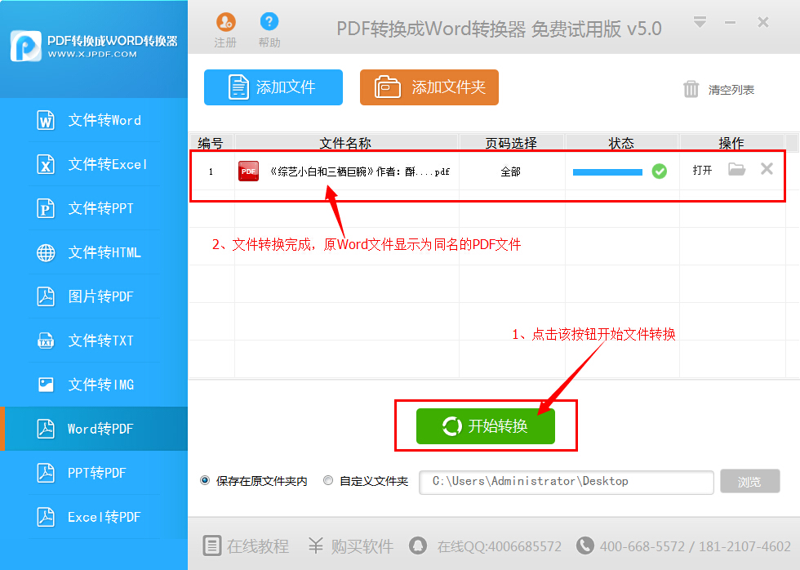800x570 pixels.
Task: Select 文件转Word in sidebar
Action: click(x=94, y=120)
